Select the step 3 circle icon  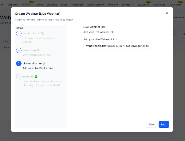19,64
